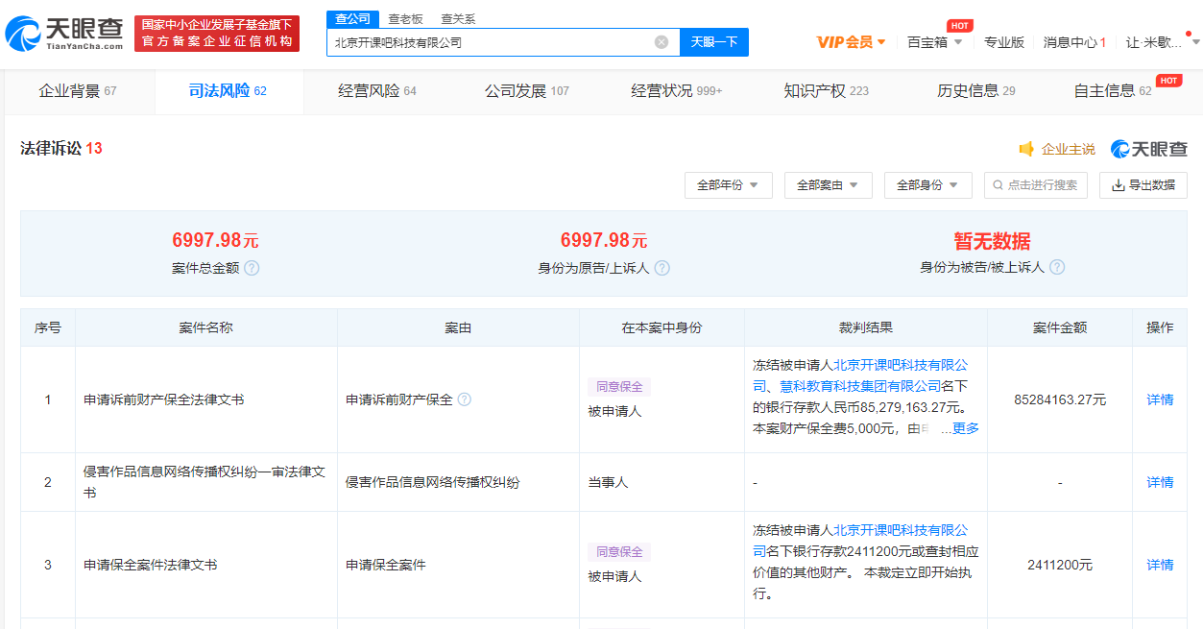Image resolution: width=1203 pixels, height=629 pixels.
Task: Click the 企业主说 link text
Action: point(1069,149)
